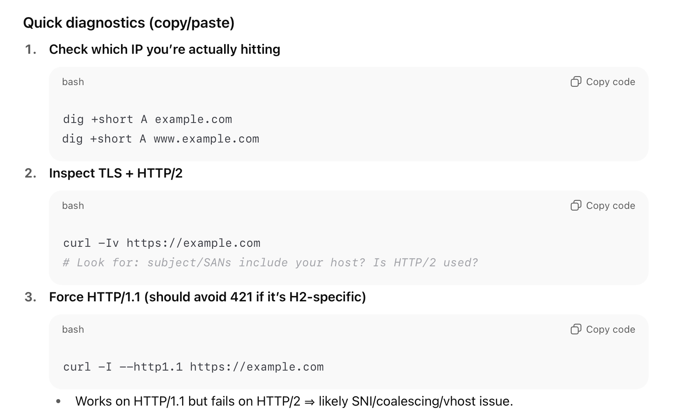Click list number 3 beside Force HTTP/1.1

(31, 297)
